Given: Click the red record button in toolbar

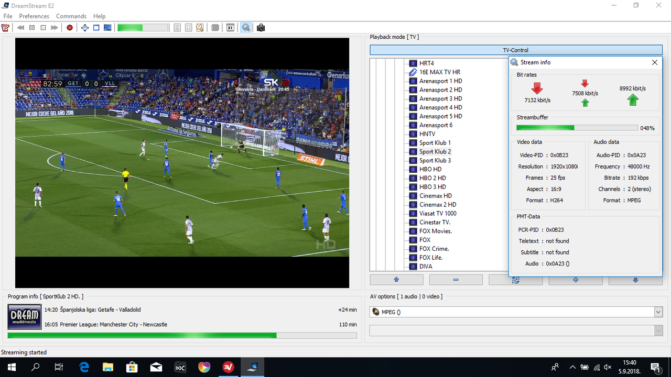Looking at the screenshot, I should 70,28.
